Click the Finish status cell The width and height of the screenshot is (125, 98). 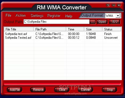(108, 34)
